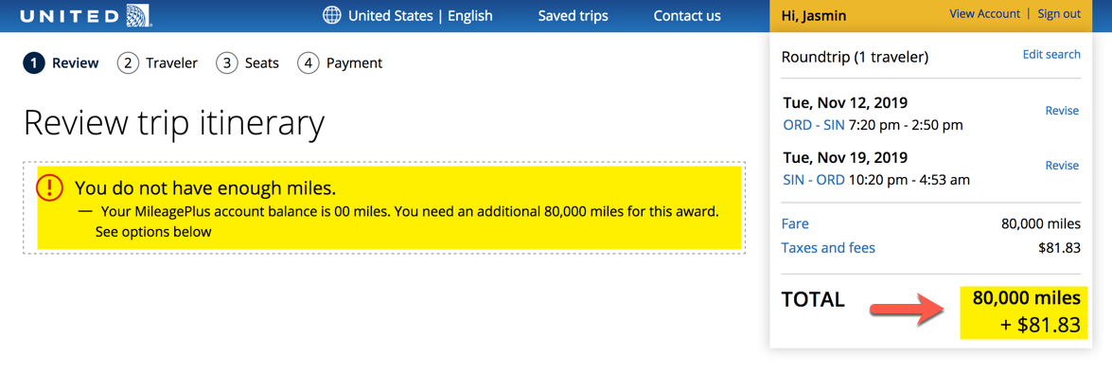Open ORD - SIN flight details

click(x=814, y=126)
